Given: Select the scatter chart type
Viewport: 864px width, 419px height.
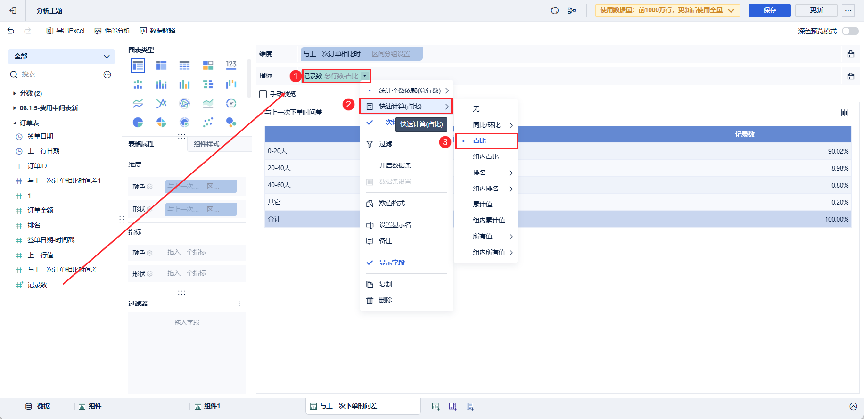Looking at the screenshot, I should (x=208, y=123).
